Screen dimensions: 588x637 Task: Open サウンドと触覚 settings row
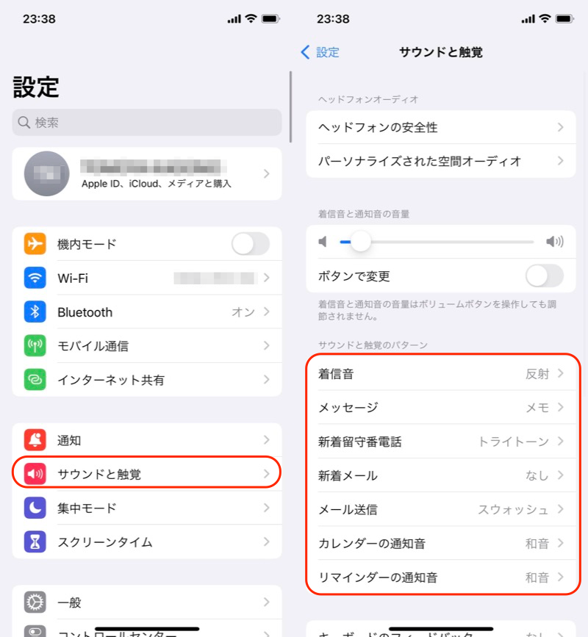click(x=147, y=474)
